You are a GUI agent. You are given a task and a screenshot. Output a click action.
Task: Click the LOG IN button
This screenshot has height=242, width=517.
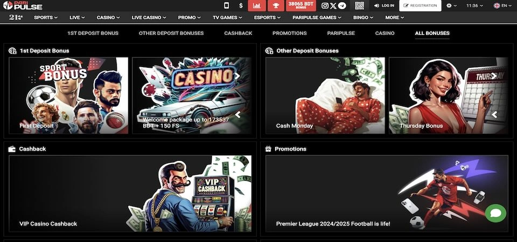(x=384, y=5)
